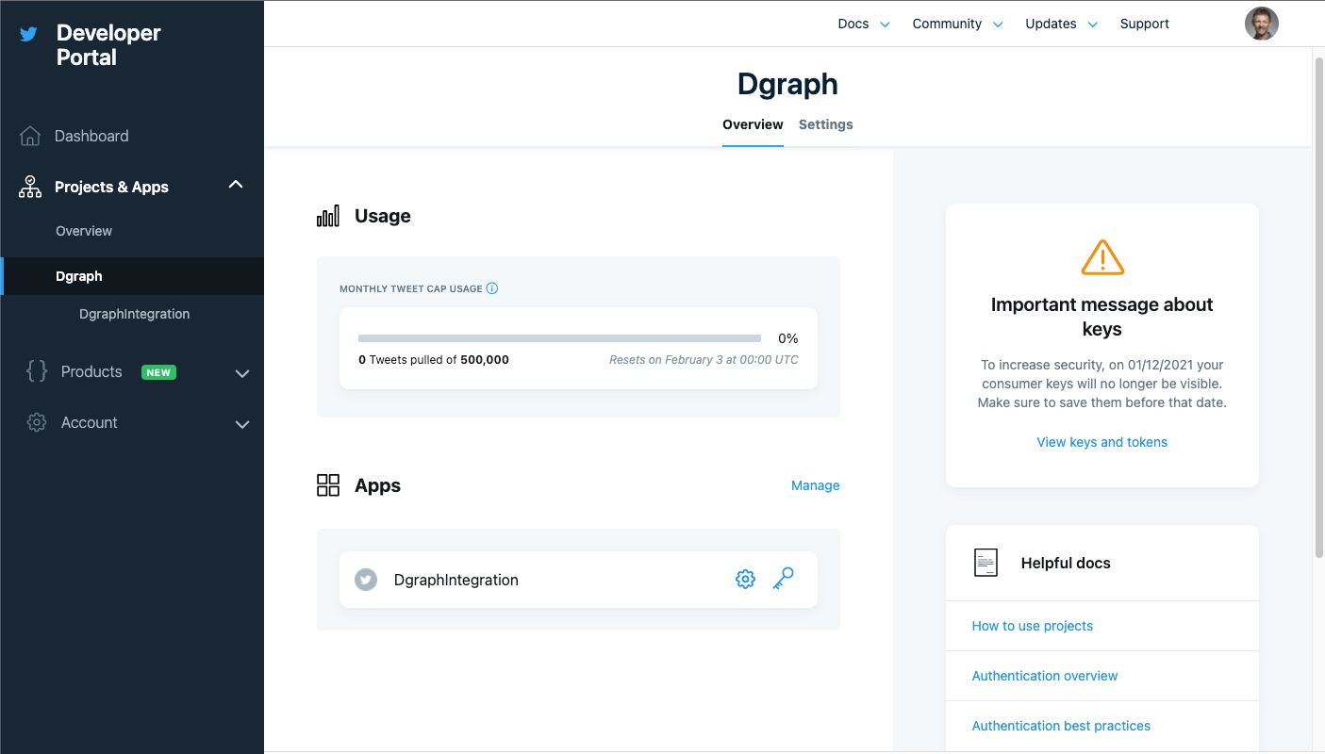Click the DgraphIntegration app avatar icon
This screenshot has height=754, width=1325.
click(x=366, y=580)
